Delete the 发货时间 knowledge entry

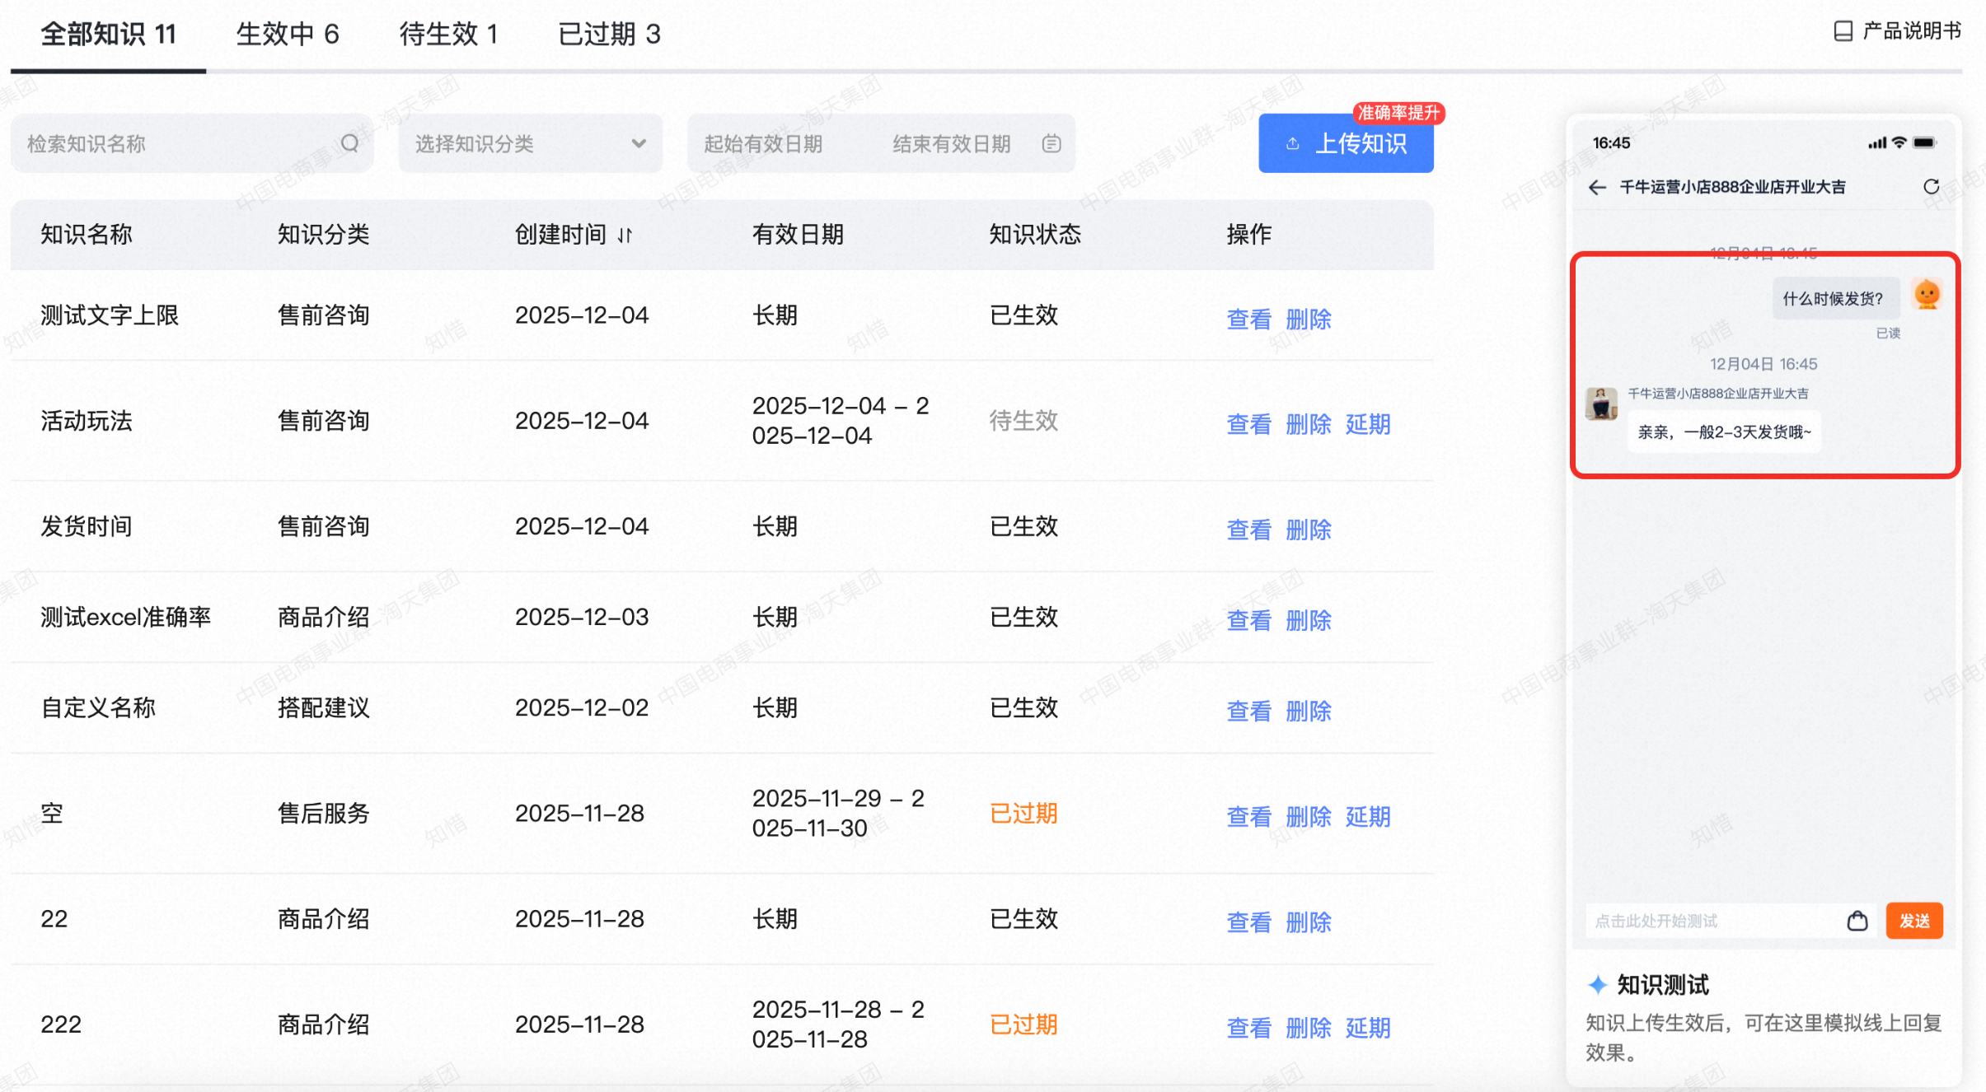pyautogui.click(x=1309, y=530)
